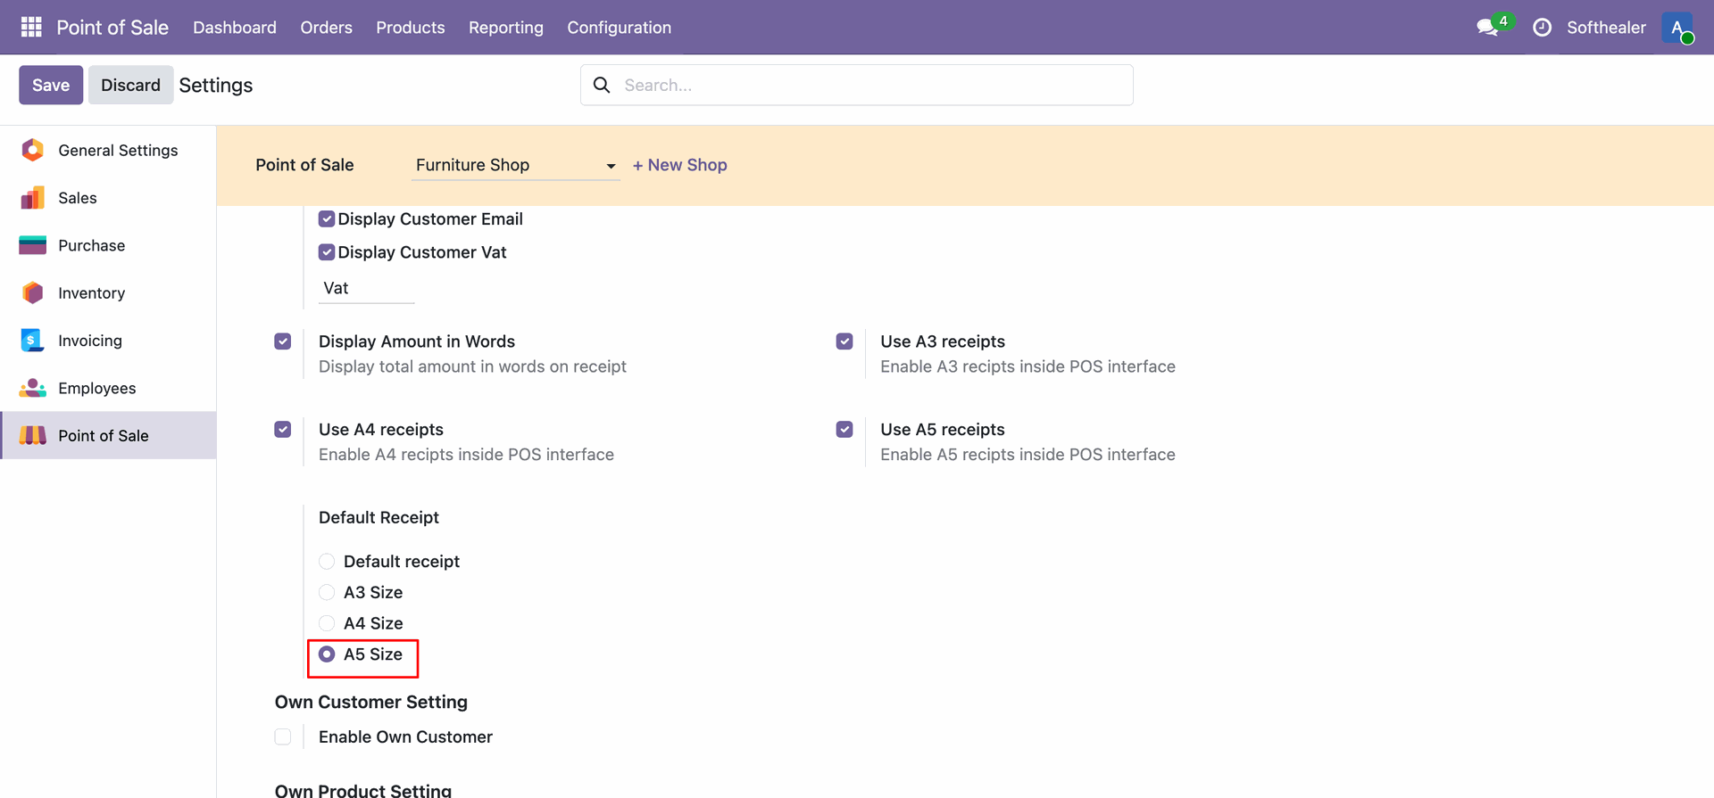Click the search magnifier icon

602,85
